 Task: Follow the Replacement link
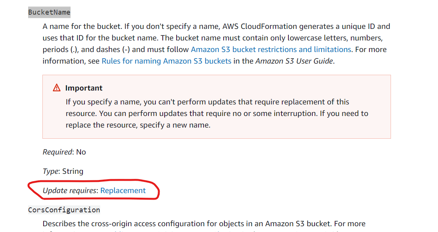pyautogui.click(x=123, y=190)
